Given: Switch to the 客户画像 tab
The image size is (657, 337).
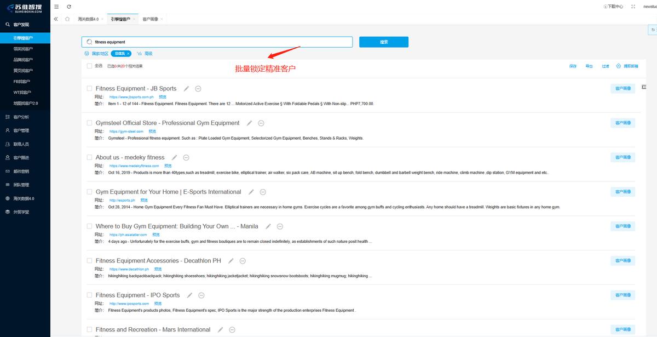Looking at the screenshot, I should pos(150,19).
